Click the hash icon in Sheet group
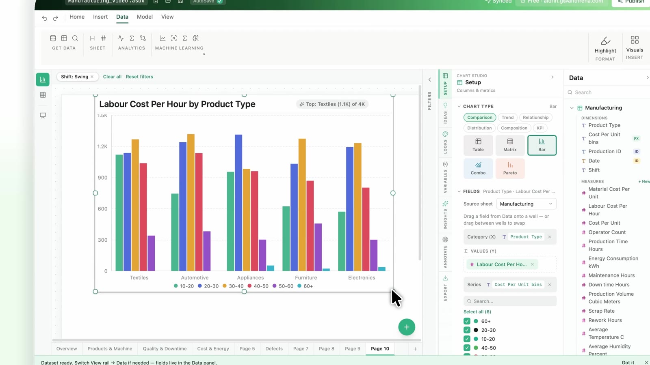 103,38
